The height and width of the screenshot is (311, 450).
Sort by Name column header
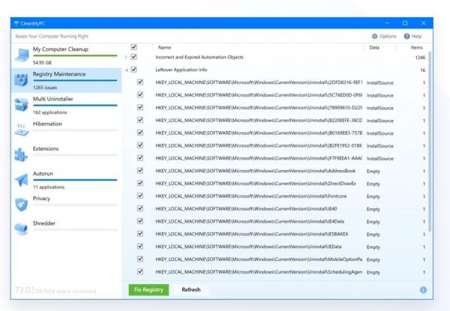tap(165, 47)
